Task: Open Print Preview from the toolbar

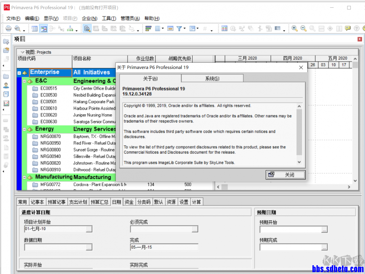Action: coord(17,28)
